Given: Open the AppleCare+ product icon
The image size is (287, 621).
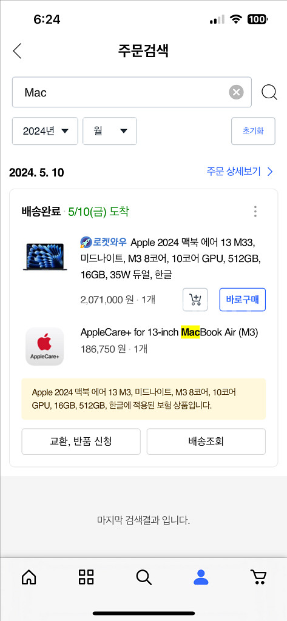Looking at the screenshot, I should [x=45, y=346].
